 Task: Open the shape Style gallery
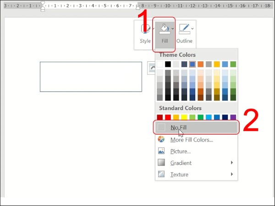coord(145,33)
